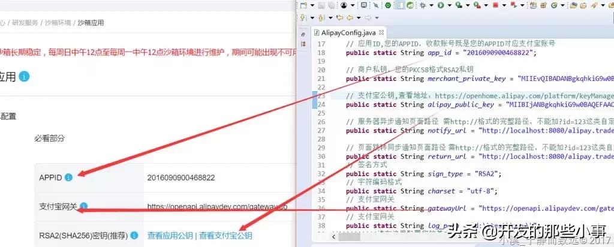The width and height of the screenshot is (614, 247).
Task: Click the red flag with play icon
Action: point(513,5)
